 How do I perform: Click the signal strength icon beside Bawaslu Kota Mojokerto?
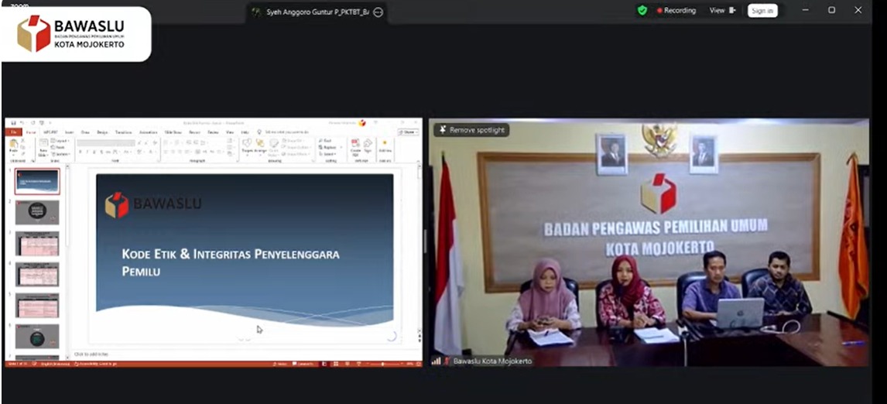(436, 361)
